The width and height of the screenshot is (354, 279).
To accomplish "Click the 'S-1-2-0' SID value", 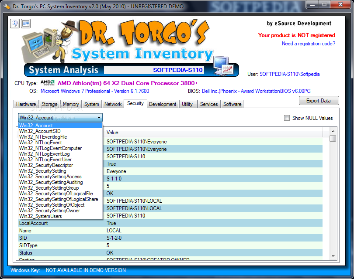I will [114, 238].
